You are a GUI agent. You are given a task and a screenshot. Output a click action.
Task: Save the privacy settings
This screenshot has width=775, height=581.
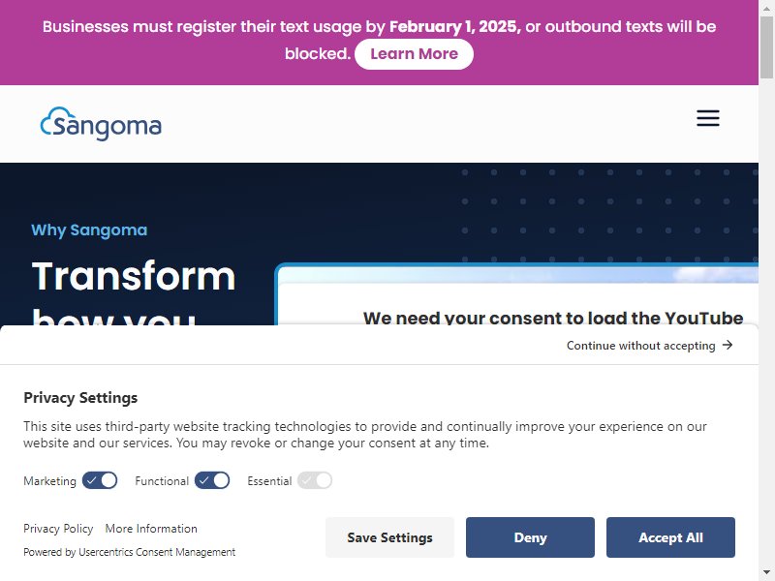[389, 537]
